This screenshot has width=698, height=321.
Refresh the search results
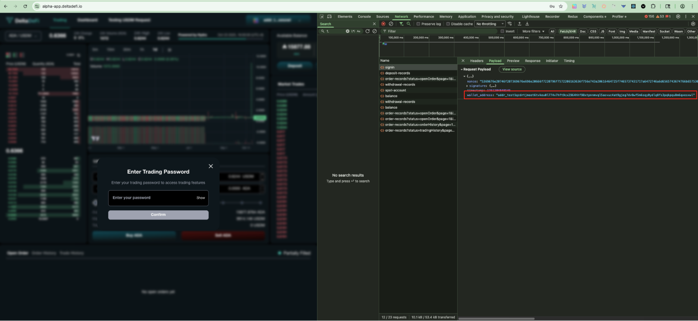367,31
